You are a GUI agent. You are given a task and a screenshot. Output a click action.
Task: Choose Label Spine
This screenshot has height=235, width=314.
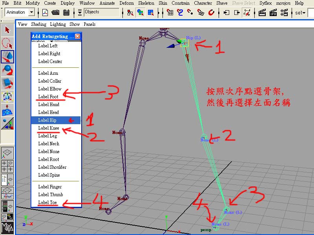[56, 175]
